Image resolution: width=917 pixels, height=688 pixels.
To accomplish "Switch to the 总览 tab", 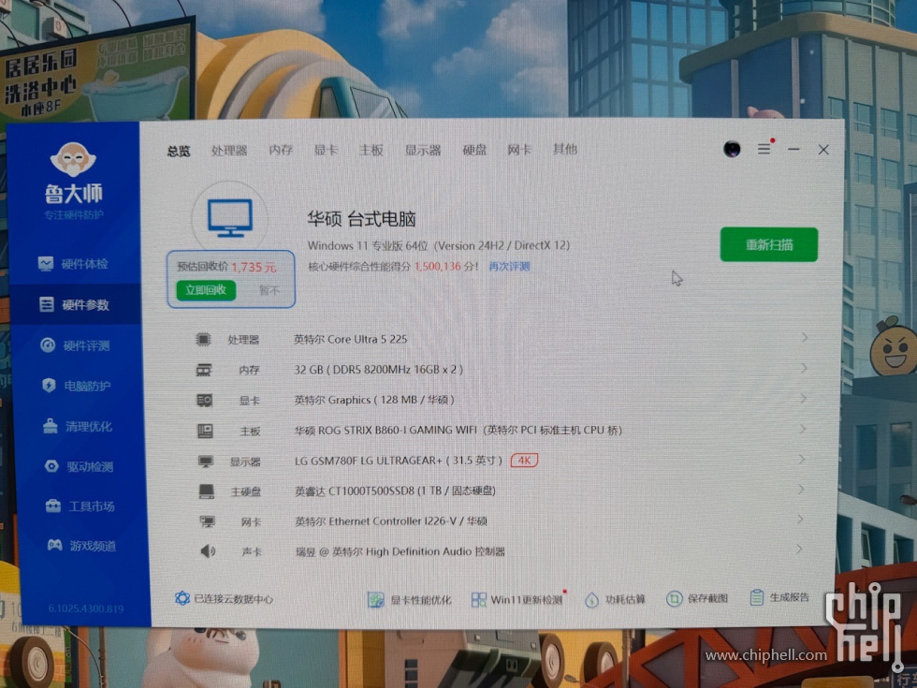I will click(179, 151).
